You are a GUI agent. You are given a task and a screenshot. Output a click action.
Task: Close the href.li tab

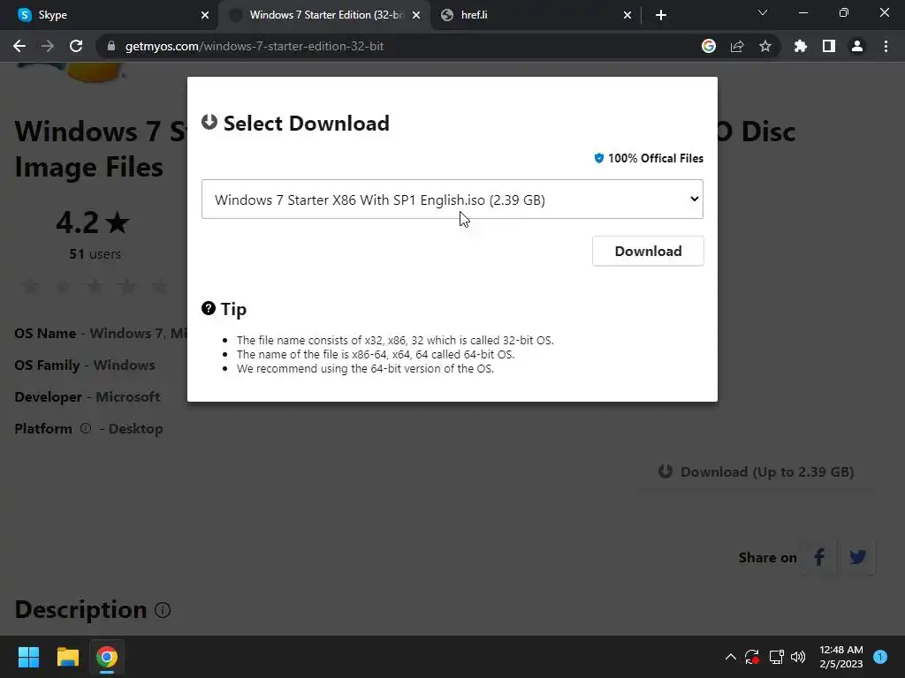[627, 15]
